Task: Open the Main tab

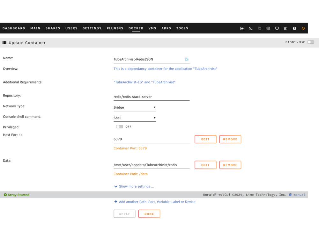Action: click(35, 28)
